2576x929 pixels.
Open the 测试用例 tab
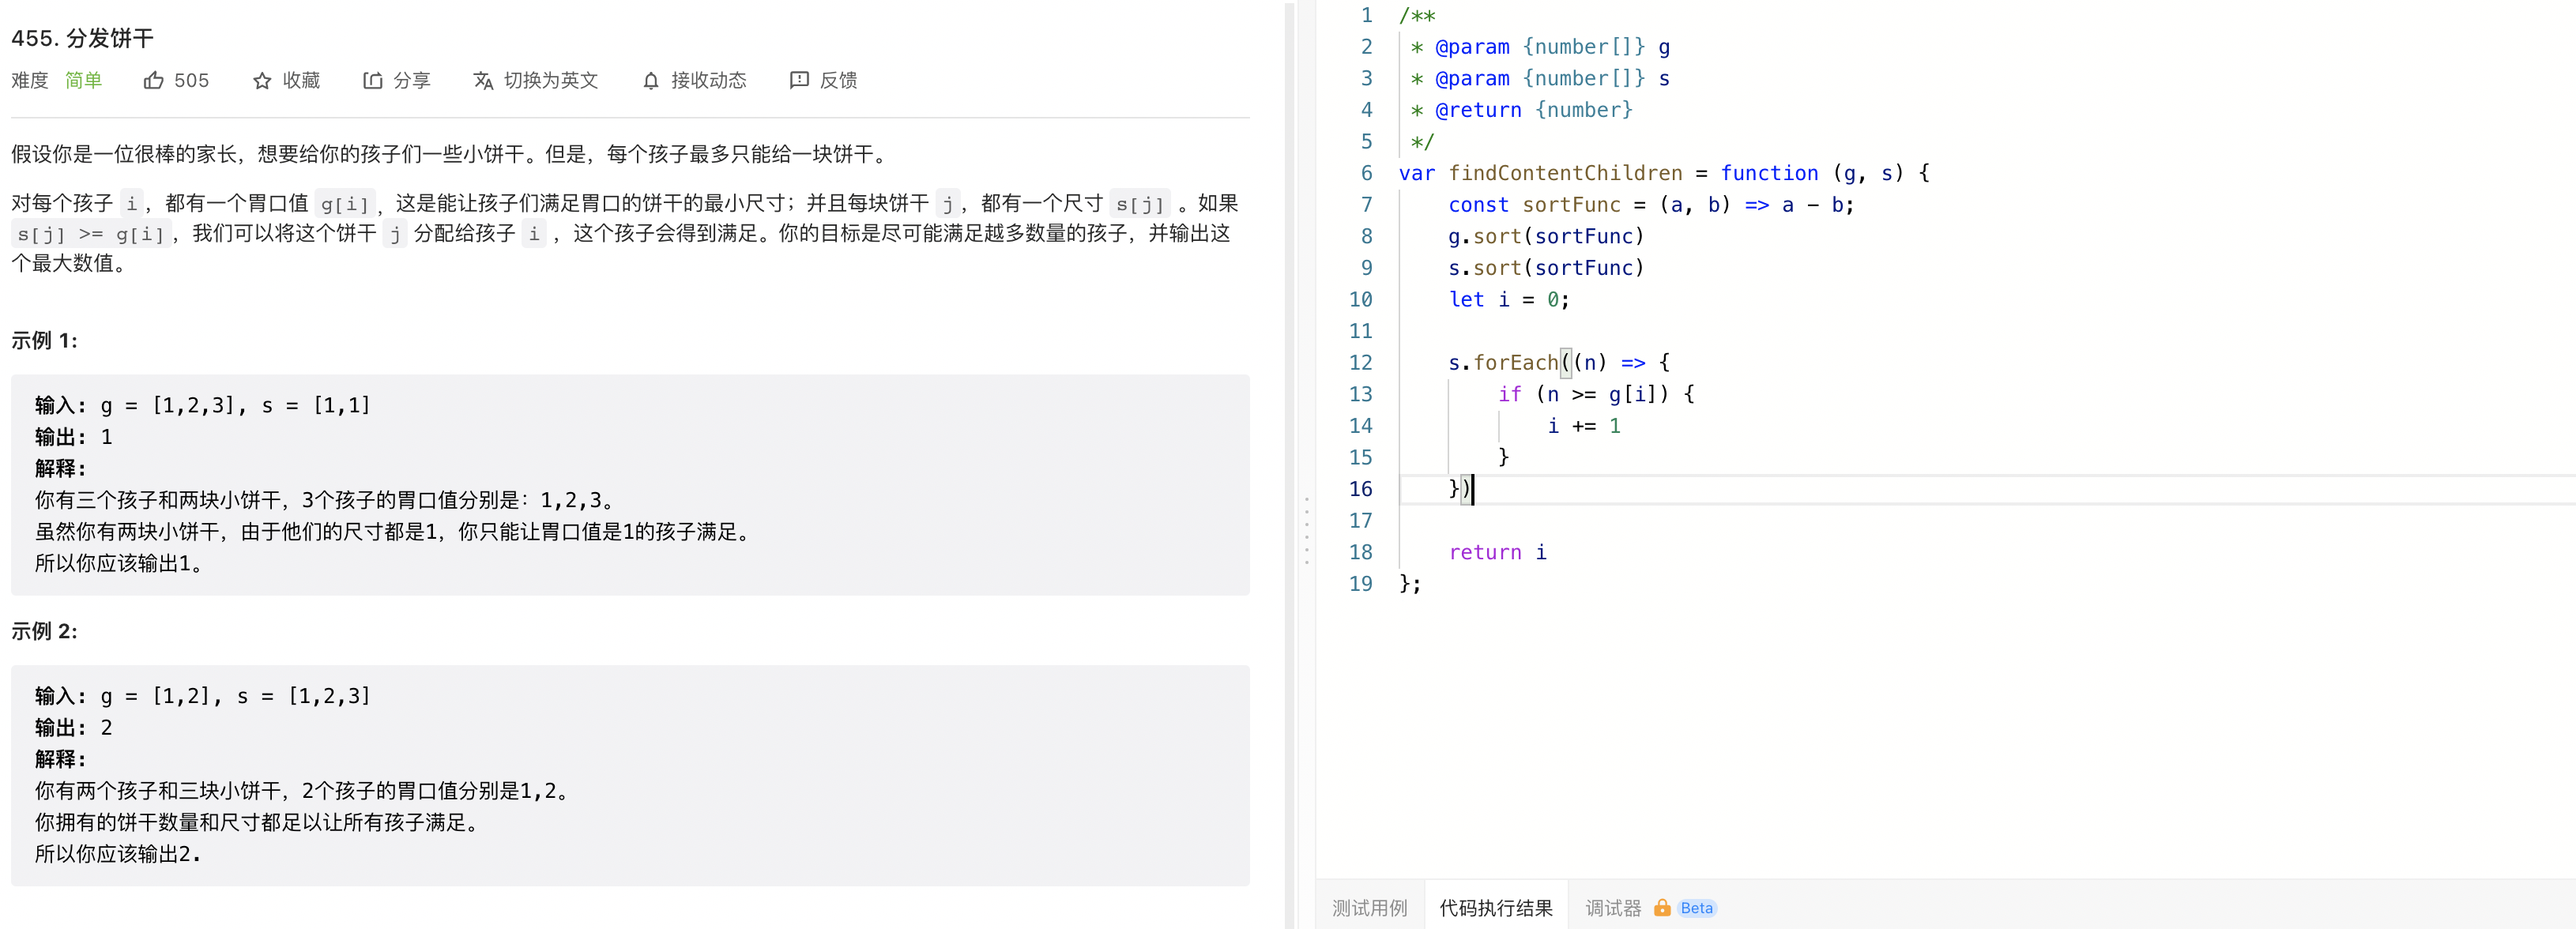(x=1369, y=908)
